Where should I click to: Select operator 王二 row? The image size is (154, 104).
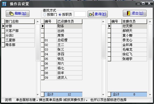[x=63, y=45]
